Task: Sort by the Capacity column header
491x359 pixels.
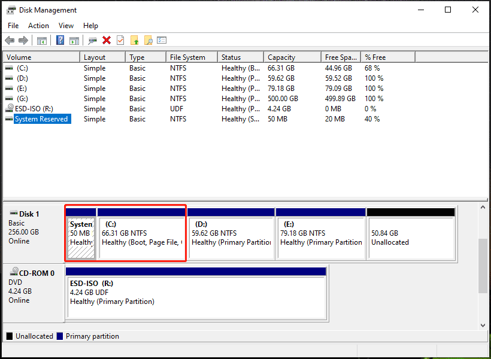Action: click(x=292, y=57)
